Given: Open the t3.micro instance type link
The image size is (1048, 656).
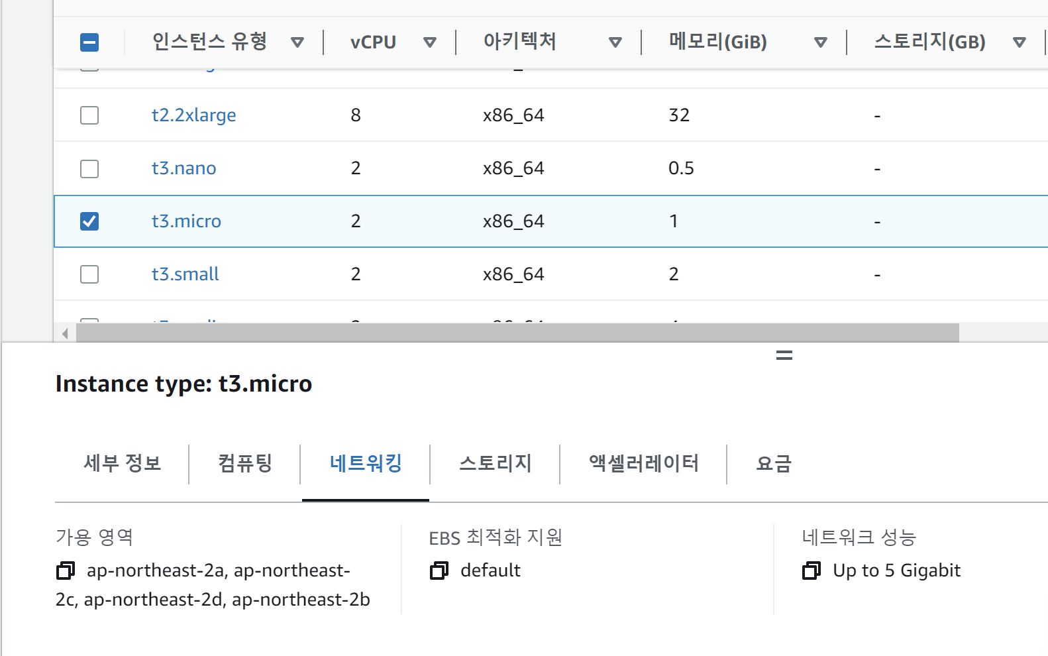Looking at the screenshot, I should [x=186, y=221].
